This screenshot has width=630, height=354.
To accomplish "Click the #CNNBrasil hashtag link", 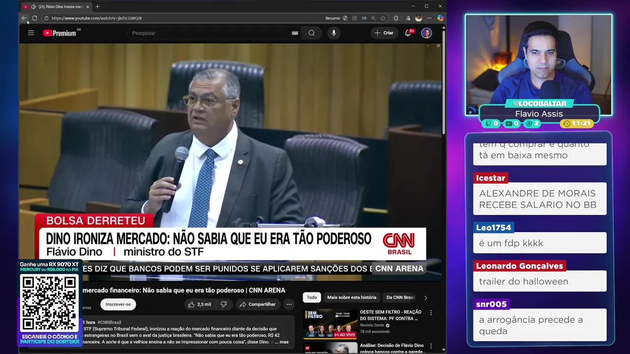I will [x=109, y=323].
